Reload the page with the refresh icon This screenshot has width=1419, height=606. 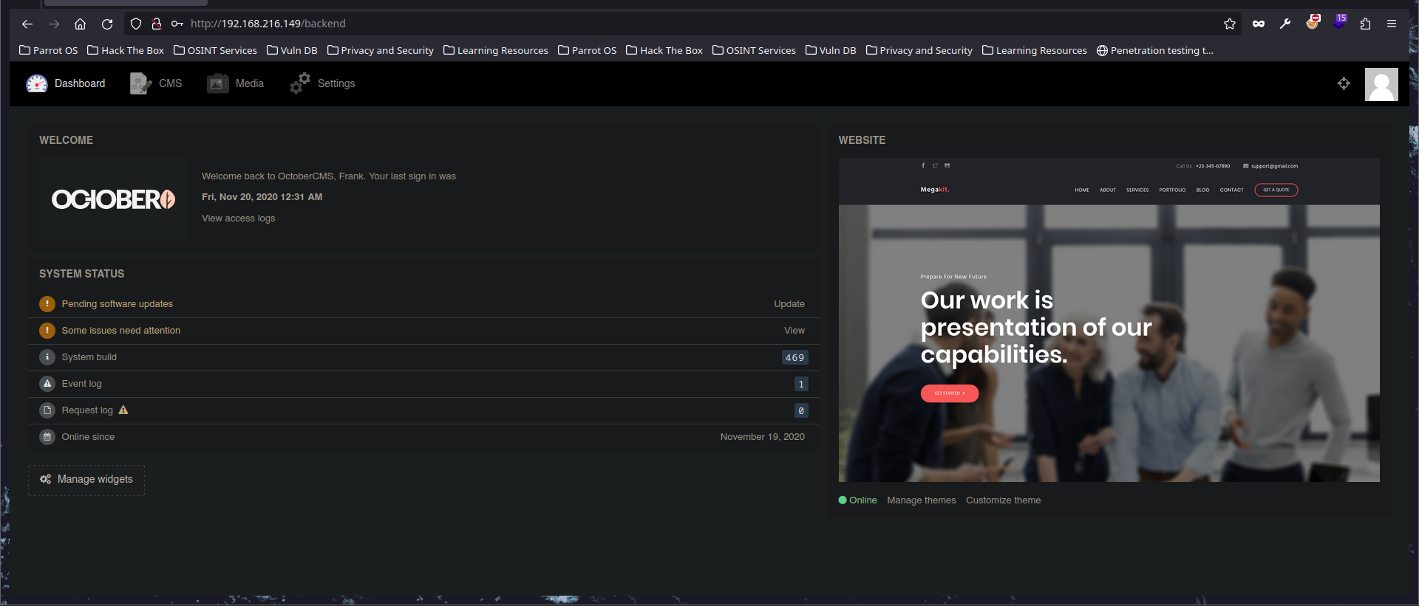click(107, 24)
